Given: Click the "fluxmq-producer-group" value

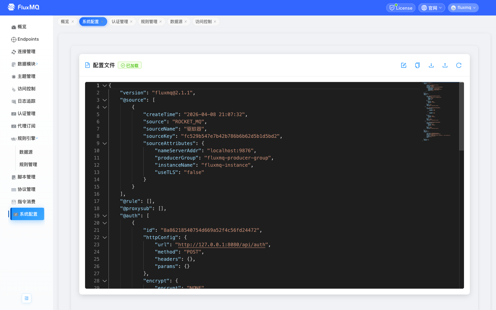Looking at the screenshot, I should click(x=237, y=158).
